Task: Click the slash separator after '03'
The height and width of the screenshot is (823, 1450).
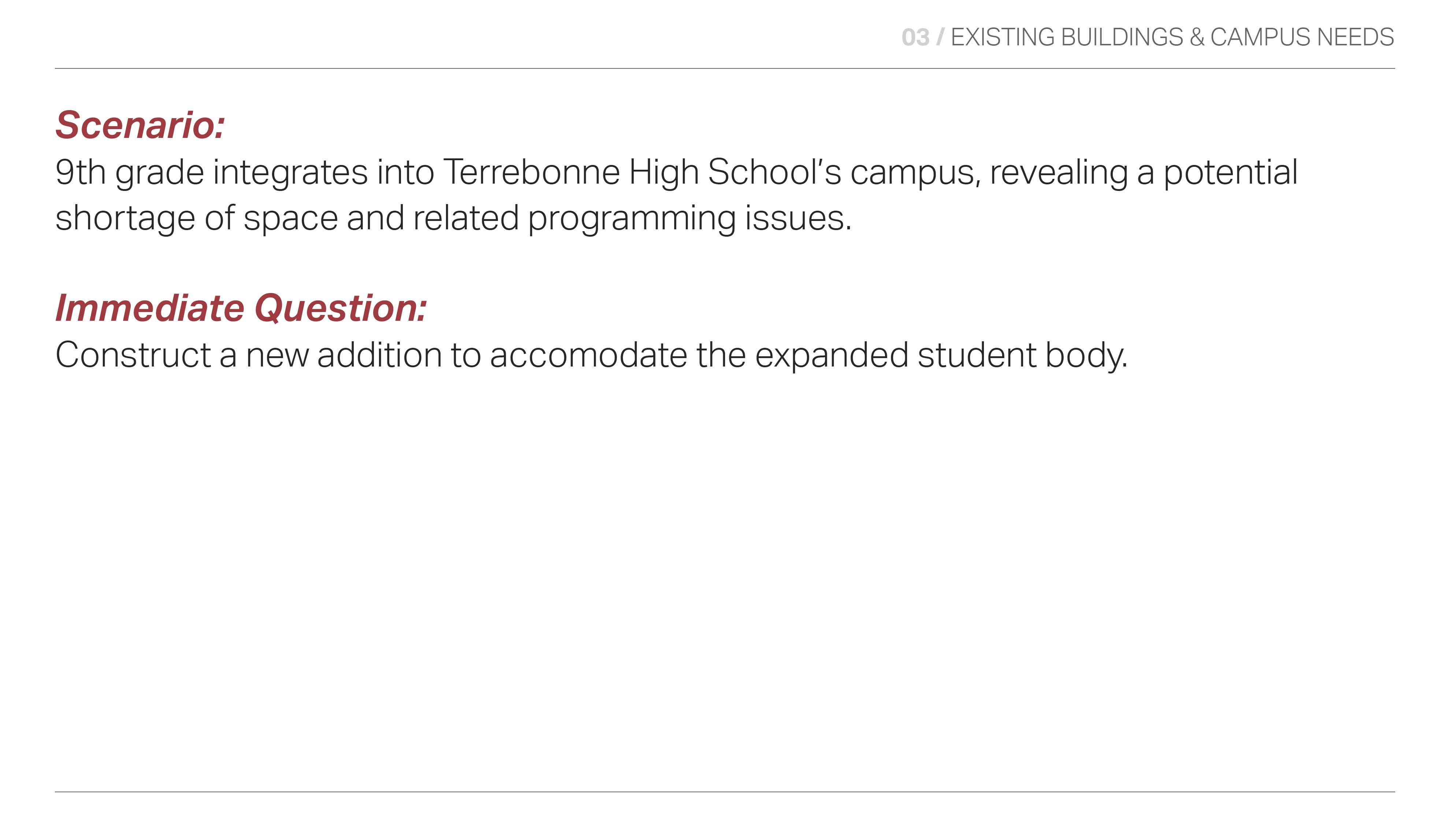Action: [x=940, y=37]
